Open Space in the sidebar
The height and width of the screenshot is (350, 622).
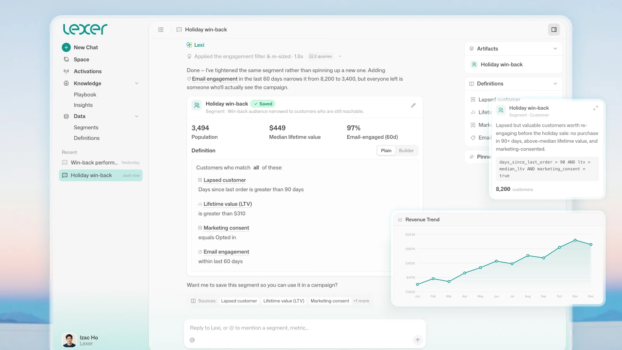click(x=81, y=59)
